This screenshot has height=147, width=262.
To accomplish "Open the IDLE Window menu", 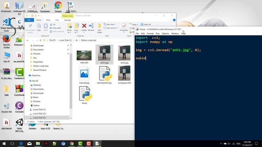I will (x=175, y=33).
